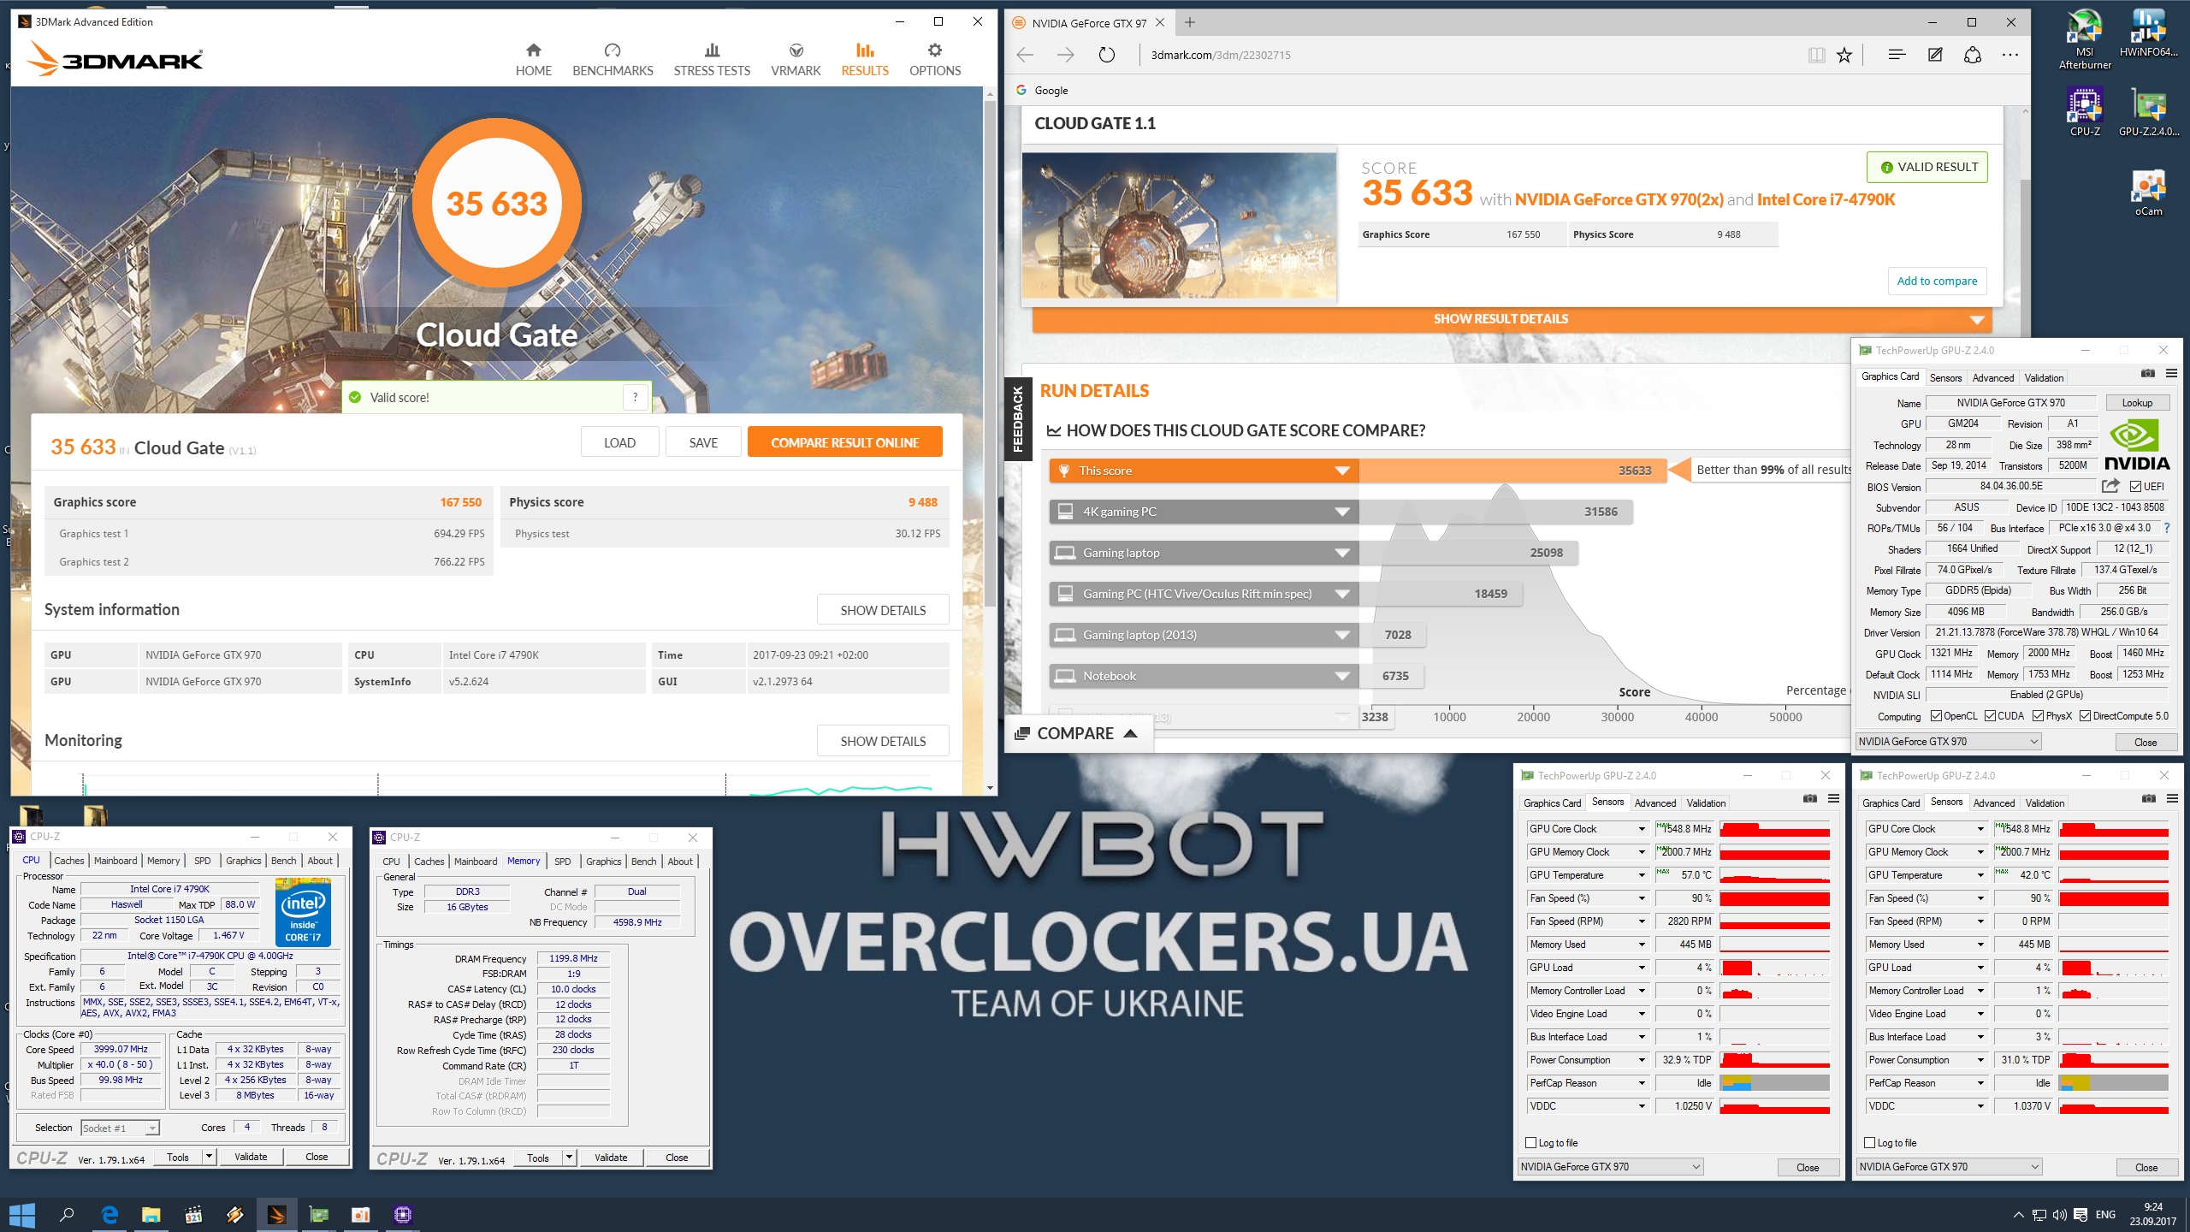Add page to favorites with star icon
The width and height of the screenshot is (2190, 1232).
[1844, 55]
